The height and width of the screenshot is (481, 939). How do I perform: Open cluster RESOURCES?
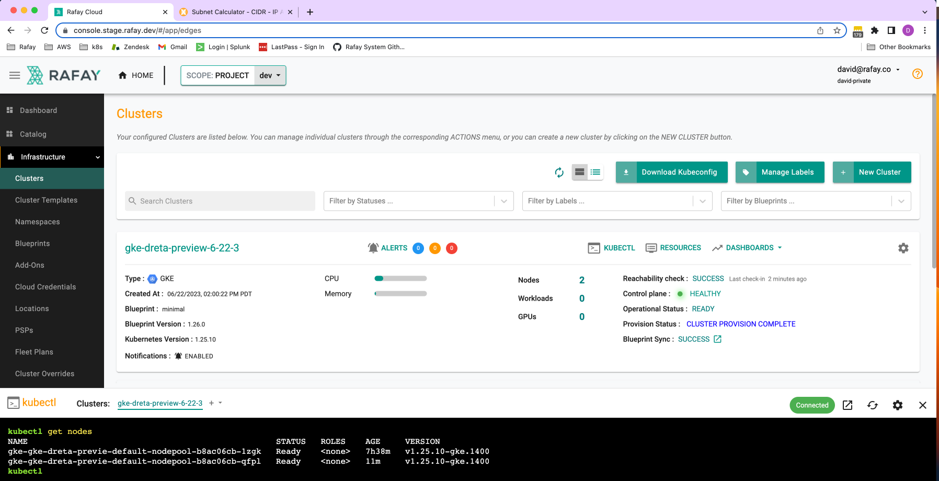pyautogui.click(x=673, y=248)
